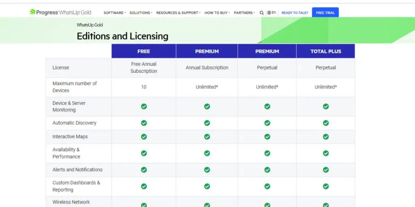Click Free column checkmark for Interactive Maps

[144, 137]
